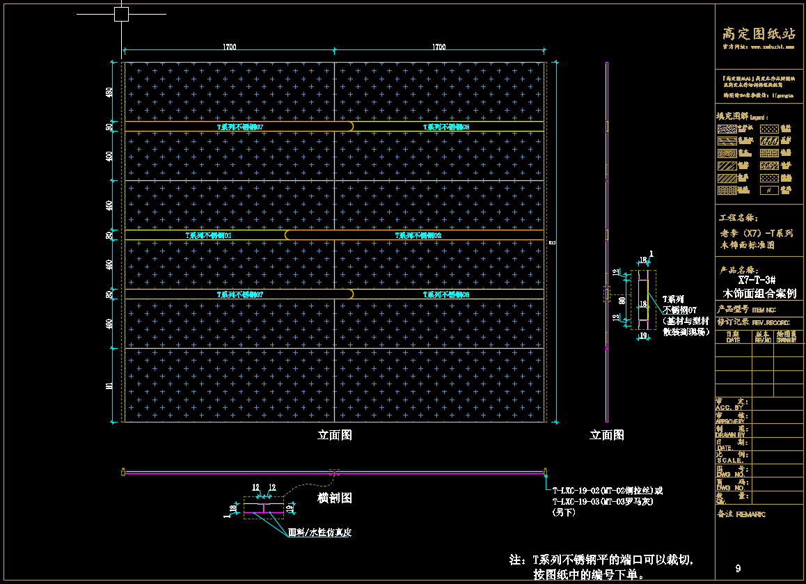806x584 pixels.
Task: Click the 备注 REMARK field
Action: pos(741,514)
